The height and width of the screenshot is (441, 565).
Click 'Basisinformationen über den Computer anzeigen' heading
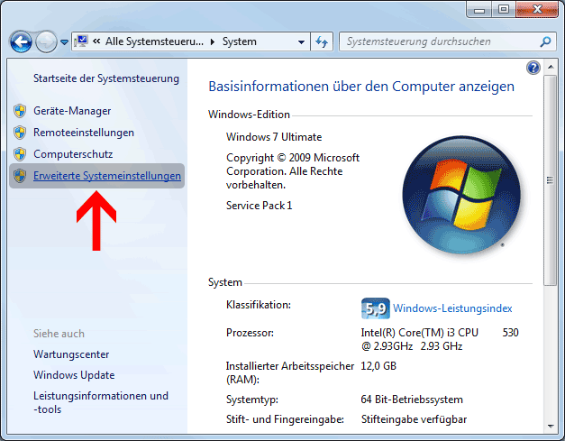[x=361, y=87]
